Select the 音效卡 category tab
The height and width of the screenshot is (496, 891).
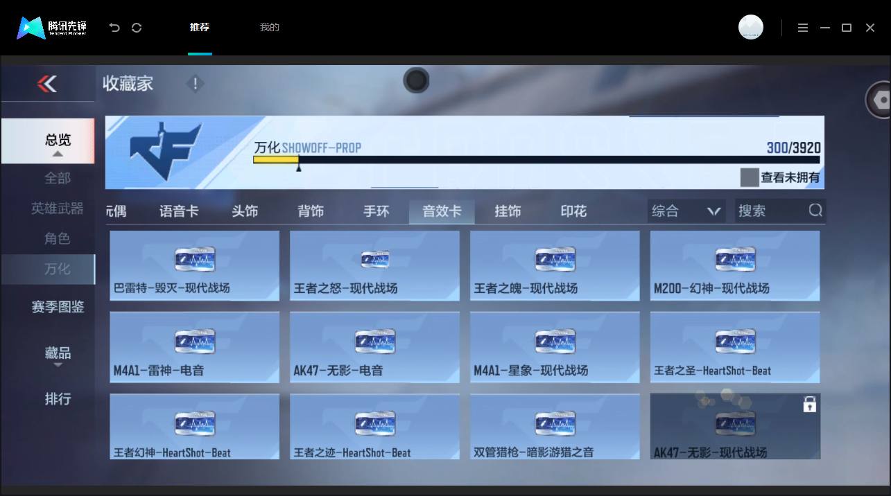coord(442,211)
